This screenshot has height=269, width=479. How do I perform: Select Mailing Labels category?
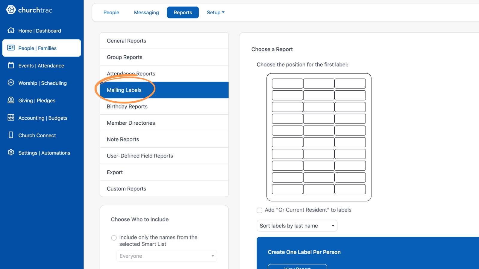click(164, 90)
